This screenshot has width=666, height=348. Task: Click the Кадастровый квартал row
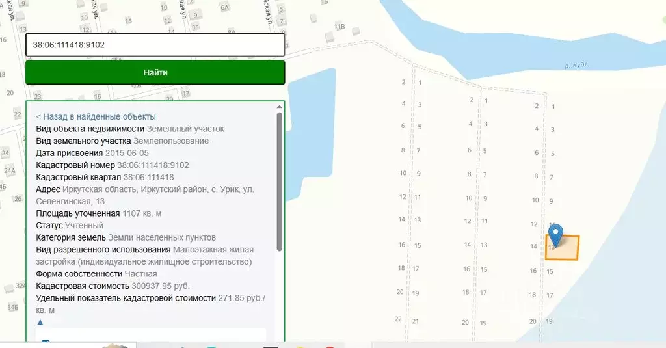click(x=105, y=177)
